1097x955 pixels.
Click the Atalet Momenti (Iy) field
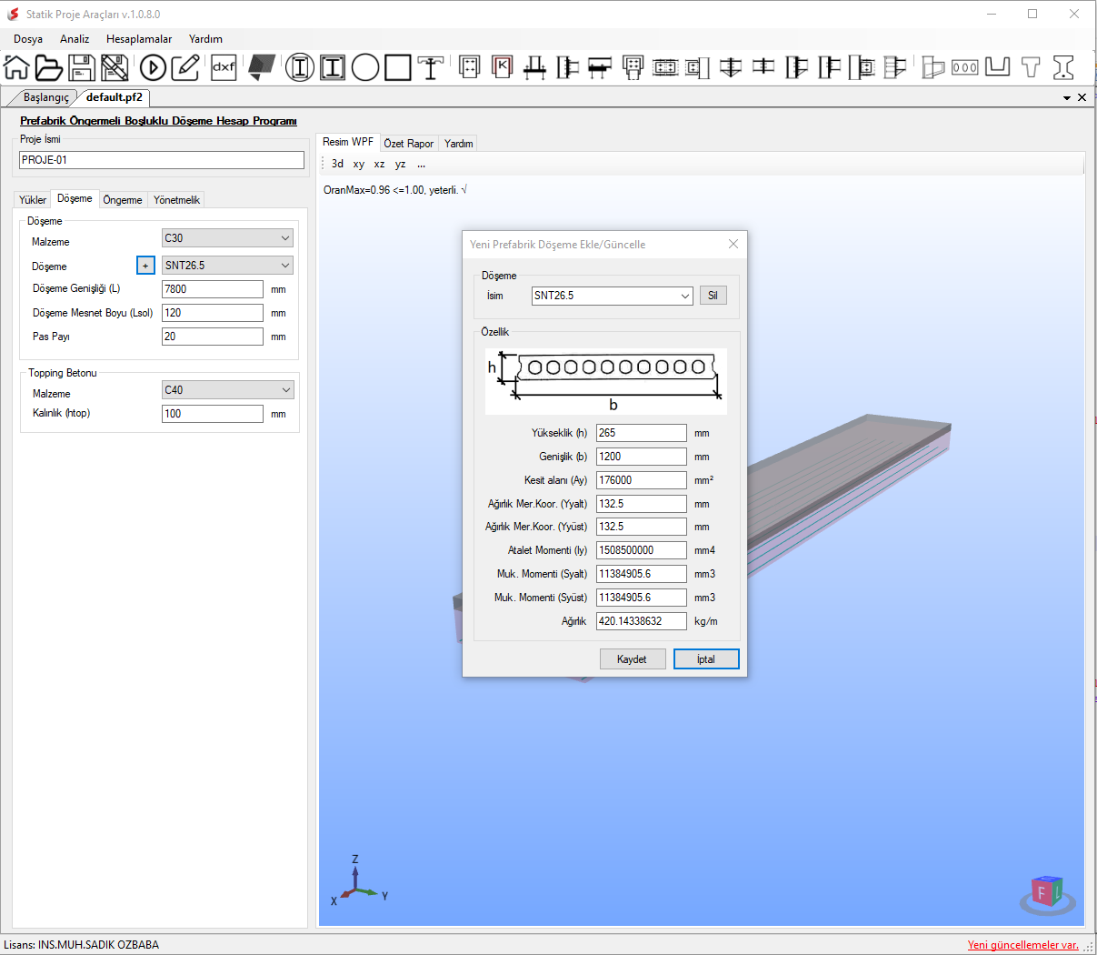click(642, 550)
